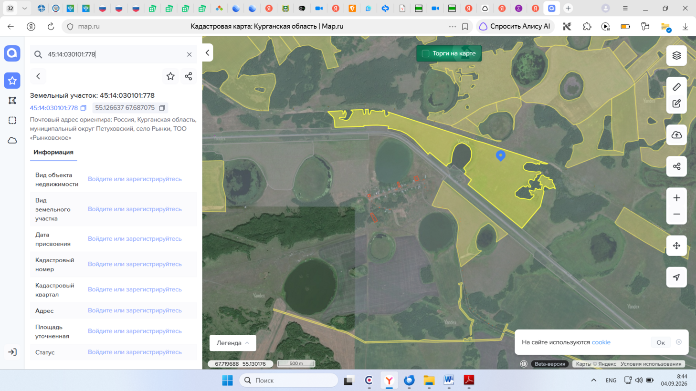The image size is (696, 391).
Task: Copy coordinates 55.126637 67.687075
Action: click(x=162, y=108)
